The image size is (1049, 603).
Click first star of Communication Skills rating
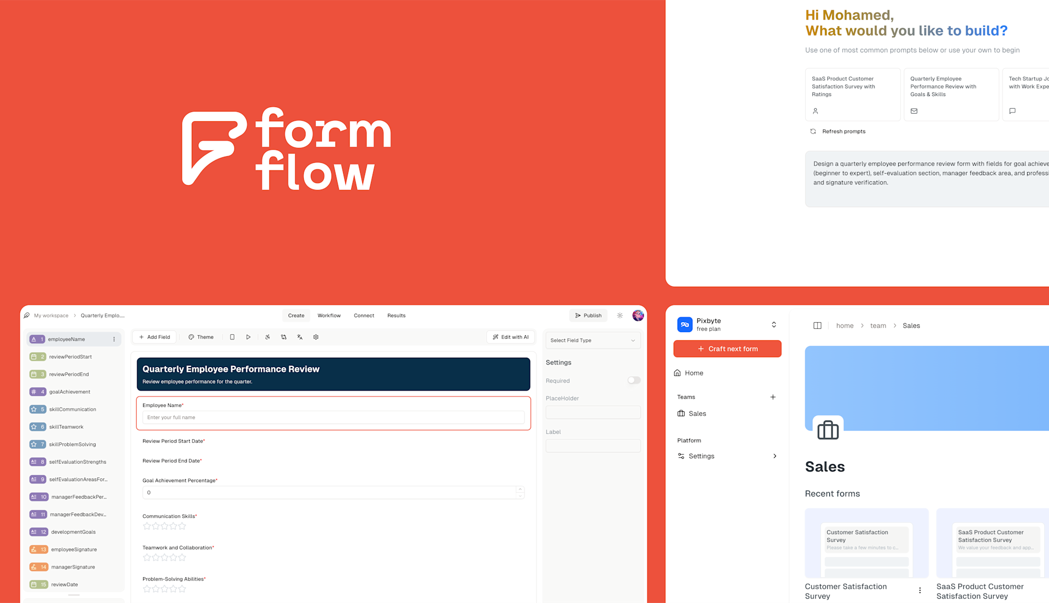point(146,526)
